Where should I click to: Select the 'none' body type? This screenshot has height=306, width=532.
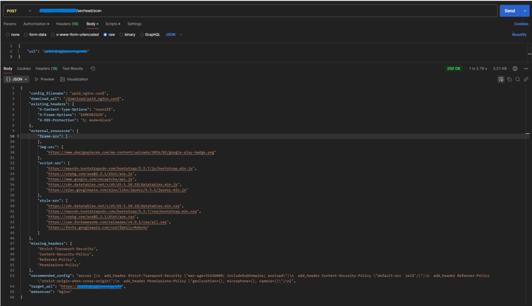click(8, 35)
